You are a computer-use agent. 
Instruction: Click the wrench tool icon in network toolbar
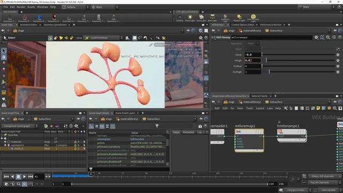[286, 108]
